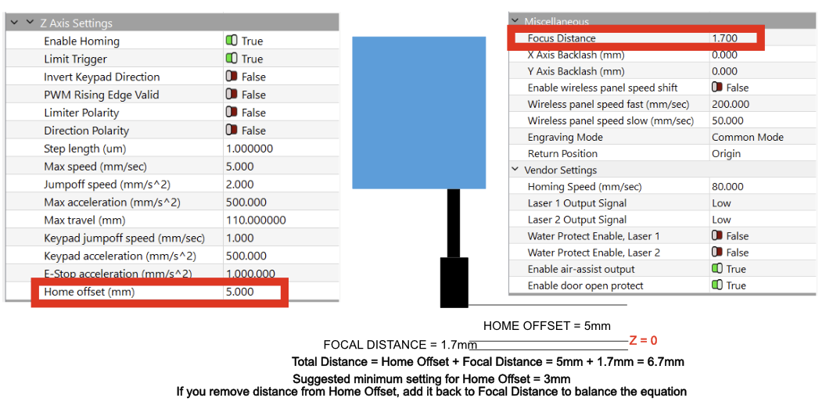833x405 pixels.
Task: Select the Laser 1 Output Signal label
Action: [x=577, y=202]
